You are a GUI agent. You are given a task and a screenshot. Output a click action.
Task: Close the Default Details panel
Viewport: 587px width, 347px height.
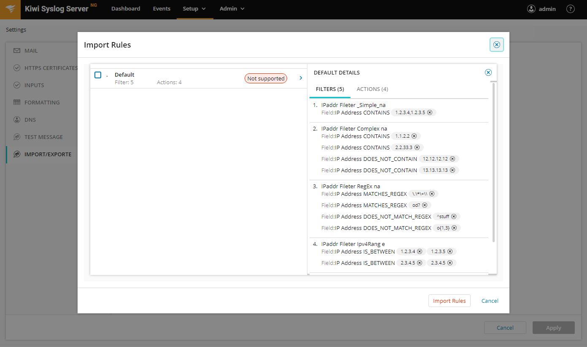[x=488, y=72]
